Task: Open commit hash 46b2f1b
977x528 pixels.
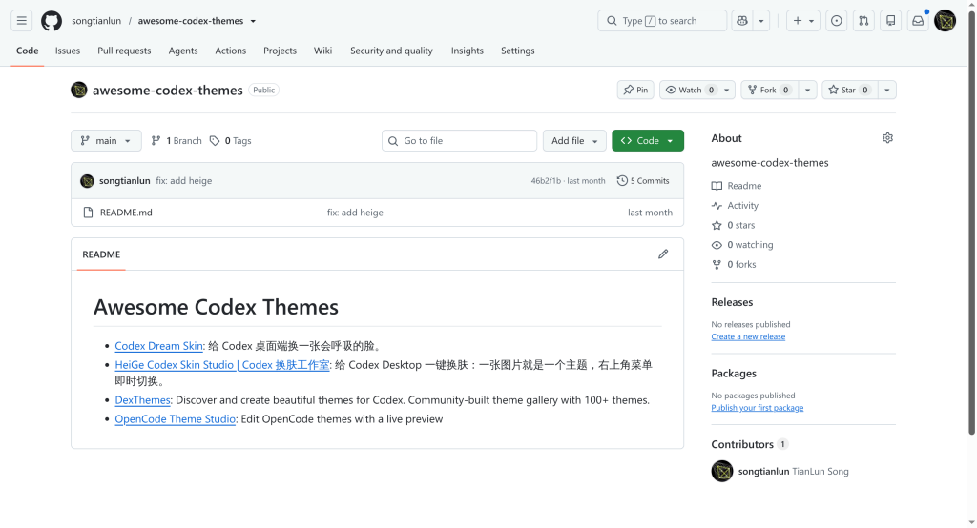Action: coord(546,180)
